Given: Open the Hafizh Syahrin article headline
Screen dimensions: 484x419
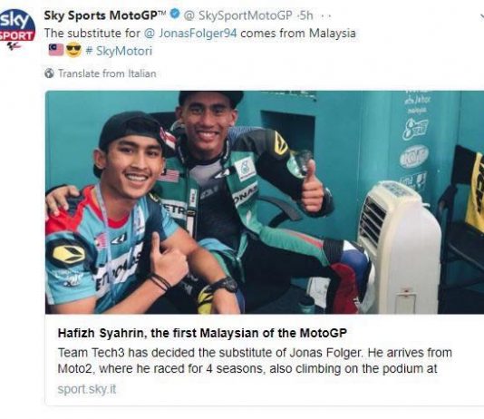Looking at the screenshot, I should [202, 333].
